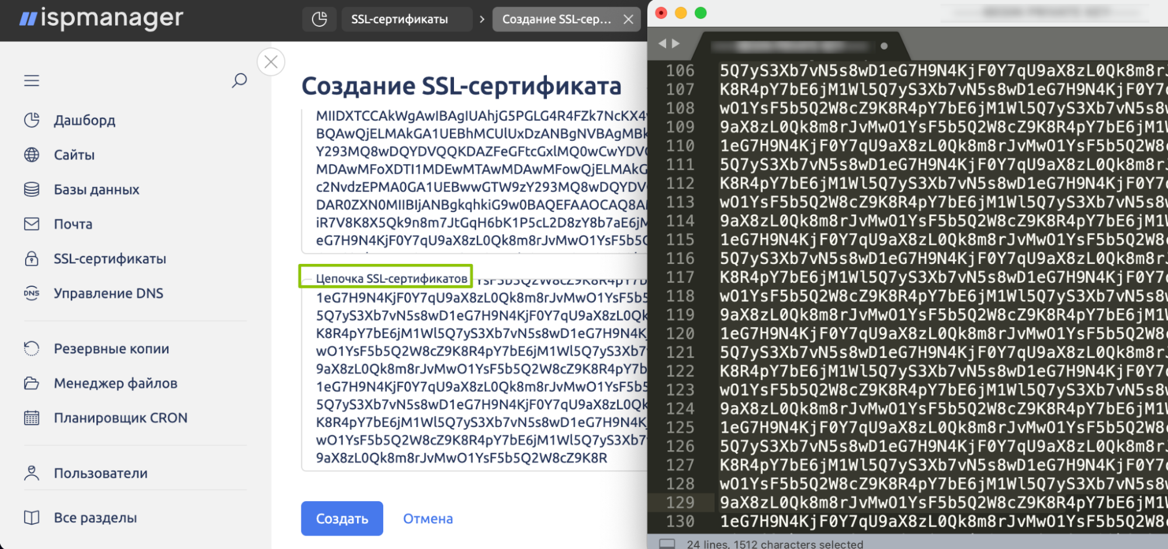The width and height of the screenshot is (1168, 549).
Task: Open Резервные копии backups
Action: click(x=111, y=349)
